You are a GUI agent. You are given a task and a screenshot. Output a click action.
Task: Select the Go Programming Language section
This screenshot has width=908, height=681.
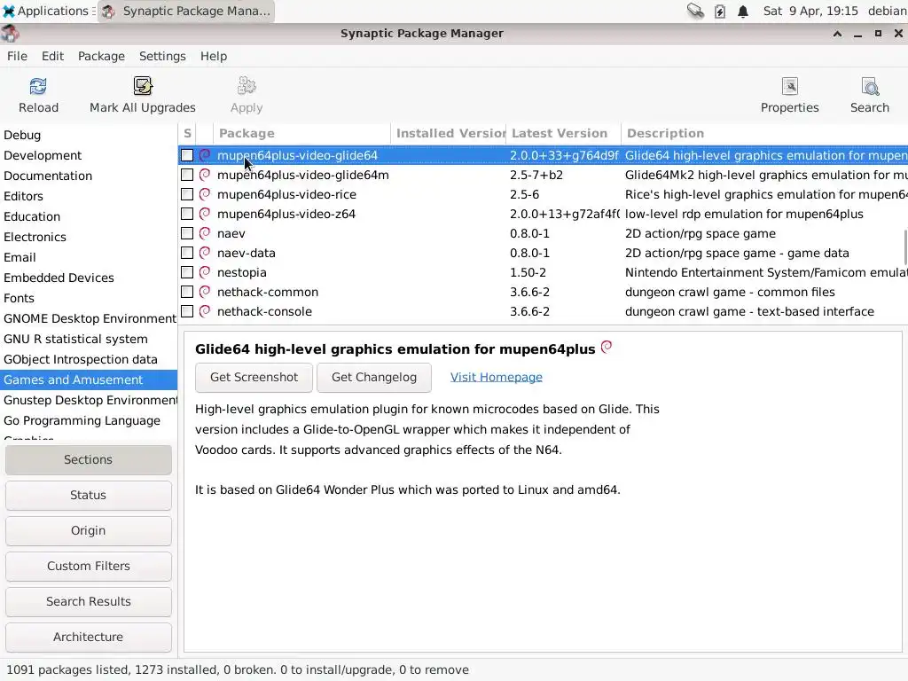point(89,420)
